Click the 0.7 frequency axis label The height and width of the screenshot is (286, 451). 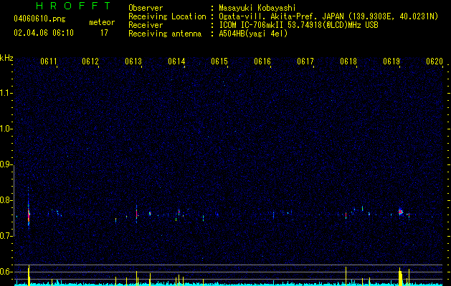point(6,236)
